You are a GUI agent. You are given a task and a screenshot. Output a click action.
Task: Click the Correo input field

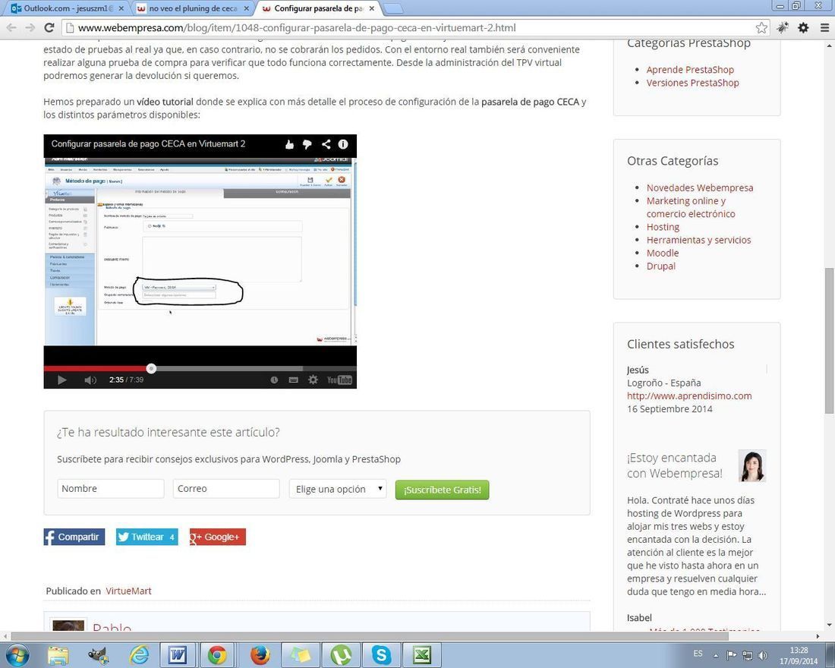click(226, 489)
